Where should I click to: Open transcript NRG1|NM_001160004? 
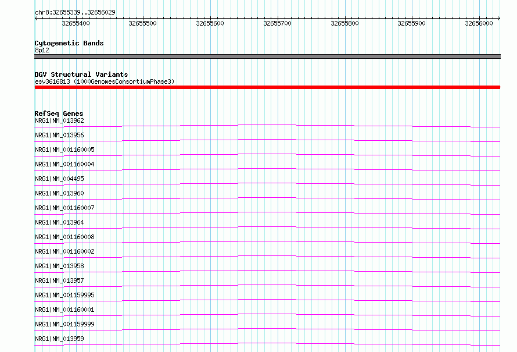(x=64, y=164)
